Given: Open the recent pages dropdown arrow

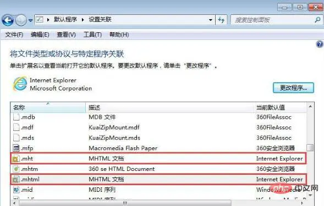Looking at the screenshot, I should point(30,20).
